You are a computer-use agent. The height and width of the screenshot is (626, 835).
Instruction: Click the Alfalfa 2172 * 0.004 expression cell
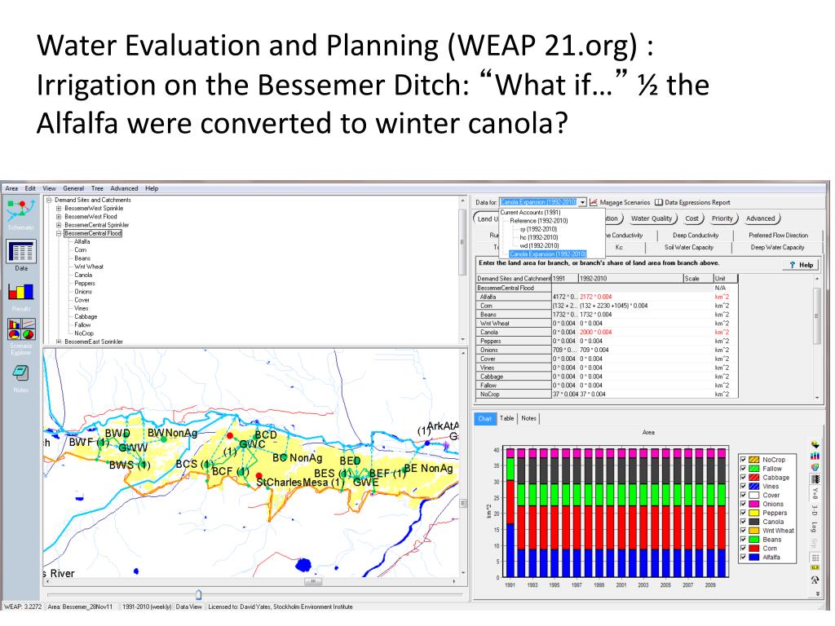pyautogui.click(x=630, y=297)
